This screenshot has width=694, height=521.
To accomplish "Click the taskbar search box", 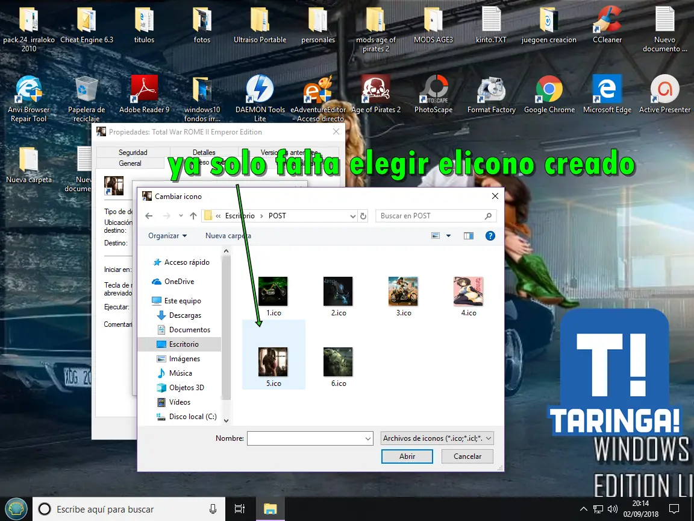I will click(x=129, y=509).
